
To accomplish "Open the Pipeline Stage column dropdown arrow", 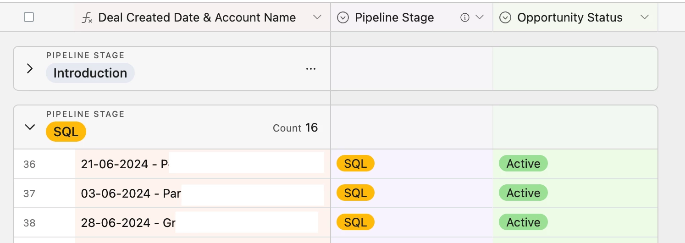I will pos(480,17).
